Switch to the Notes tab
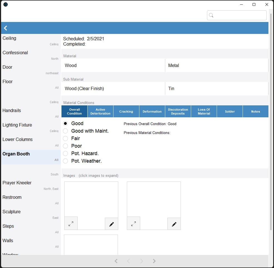 pos(255,111)
